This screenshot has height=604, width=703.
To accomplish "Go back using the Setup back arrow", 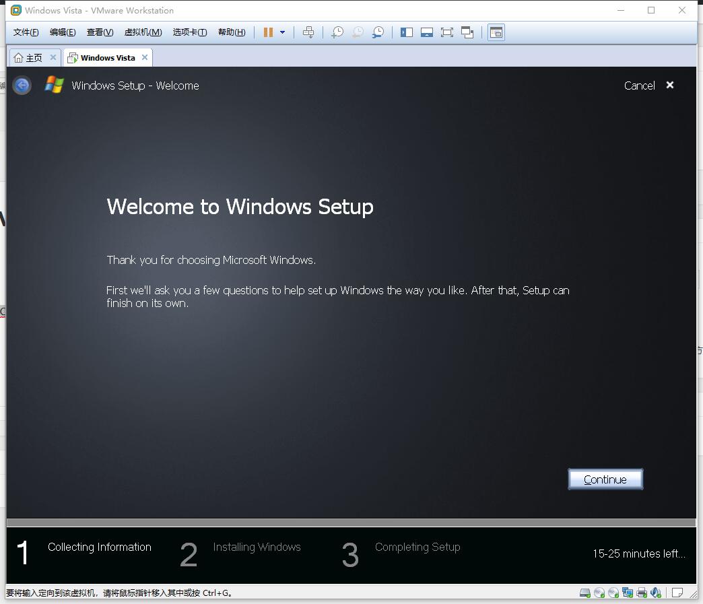I will coord(22,86).
